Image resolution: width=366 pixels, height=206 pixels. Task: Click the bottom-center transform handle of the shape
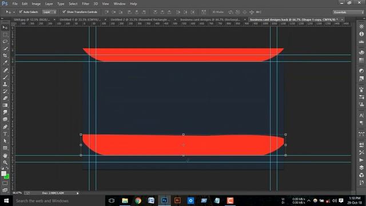[x=184, y=155]
